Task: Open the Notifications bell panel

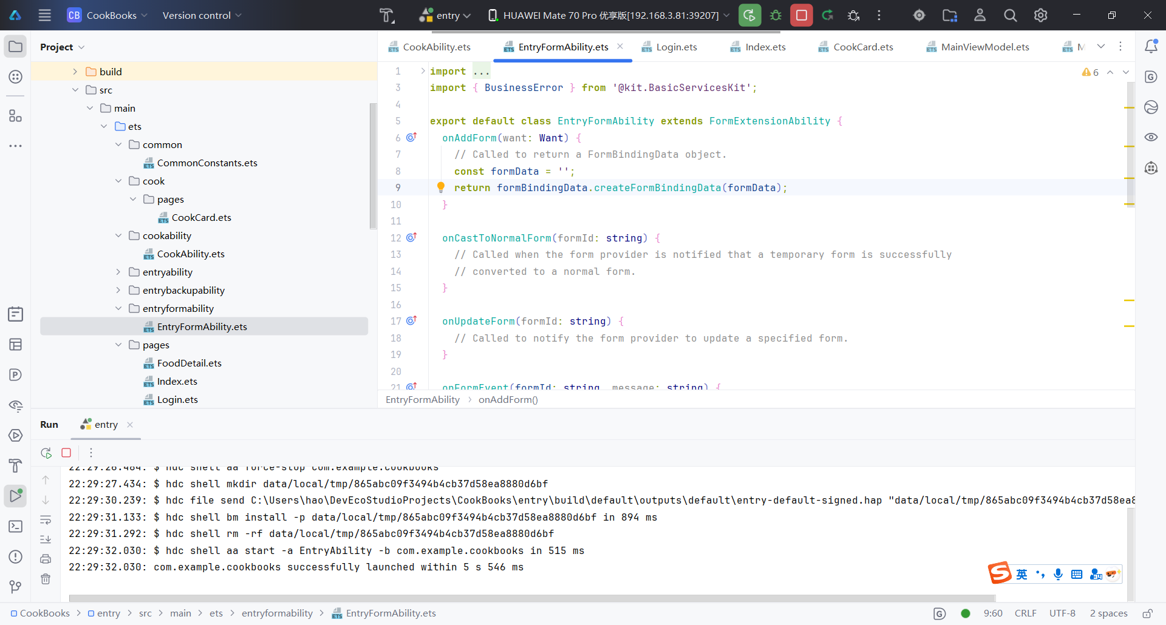Action: point(1151,47)
